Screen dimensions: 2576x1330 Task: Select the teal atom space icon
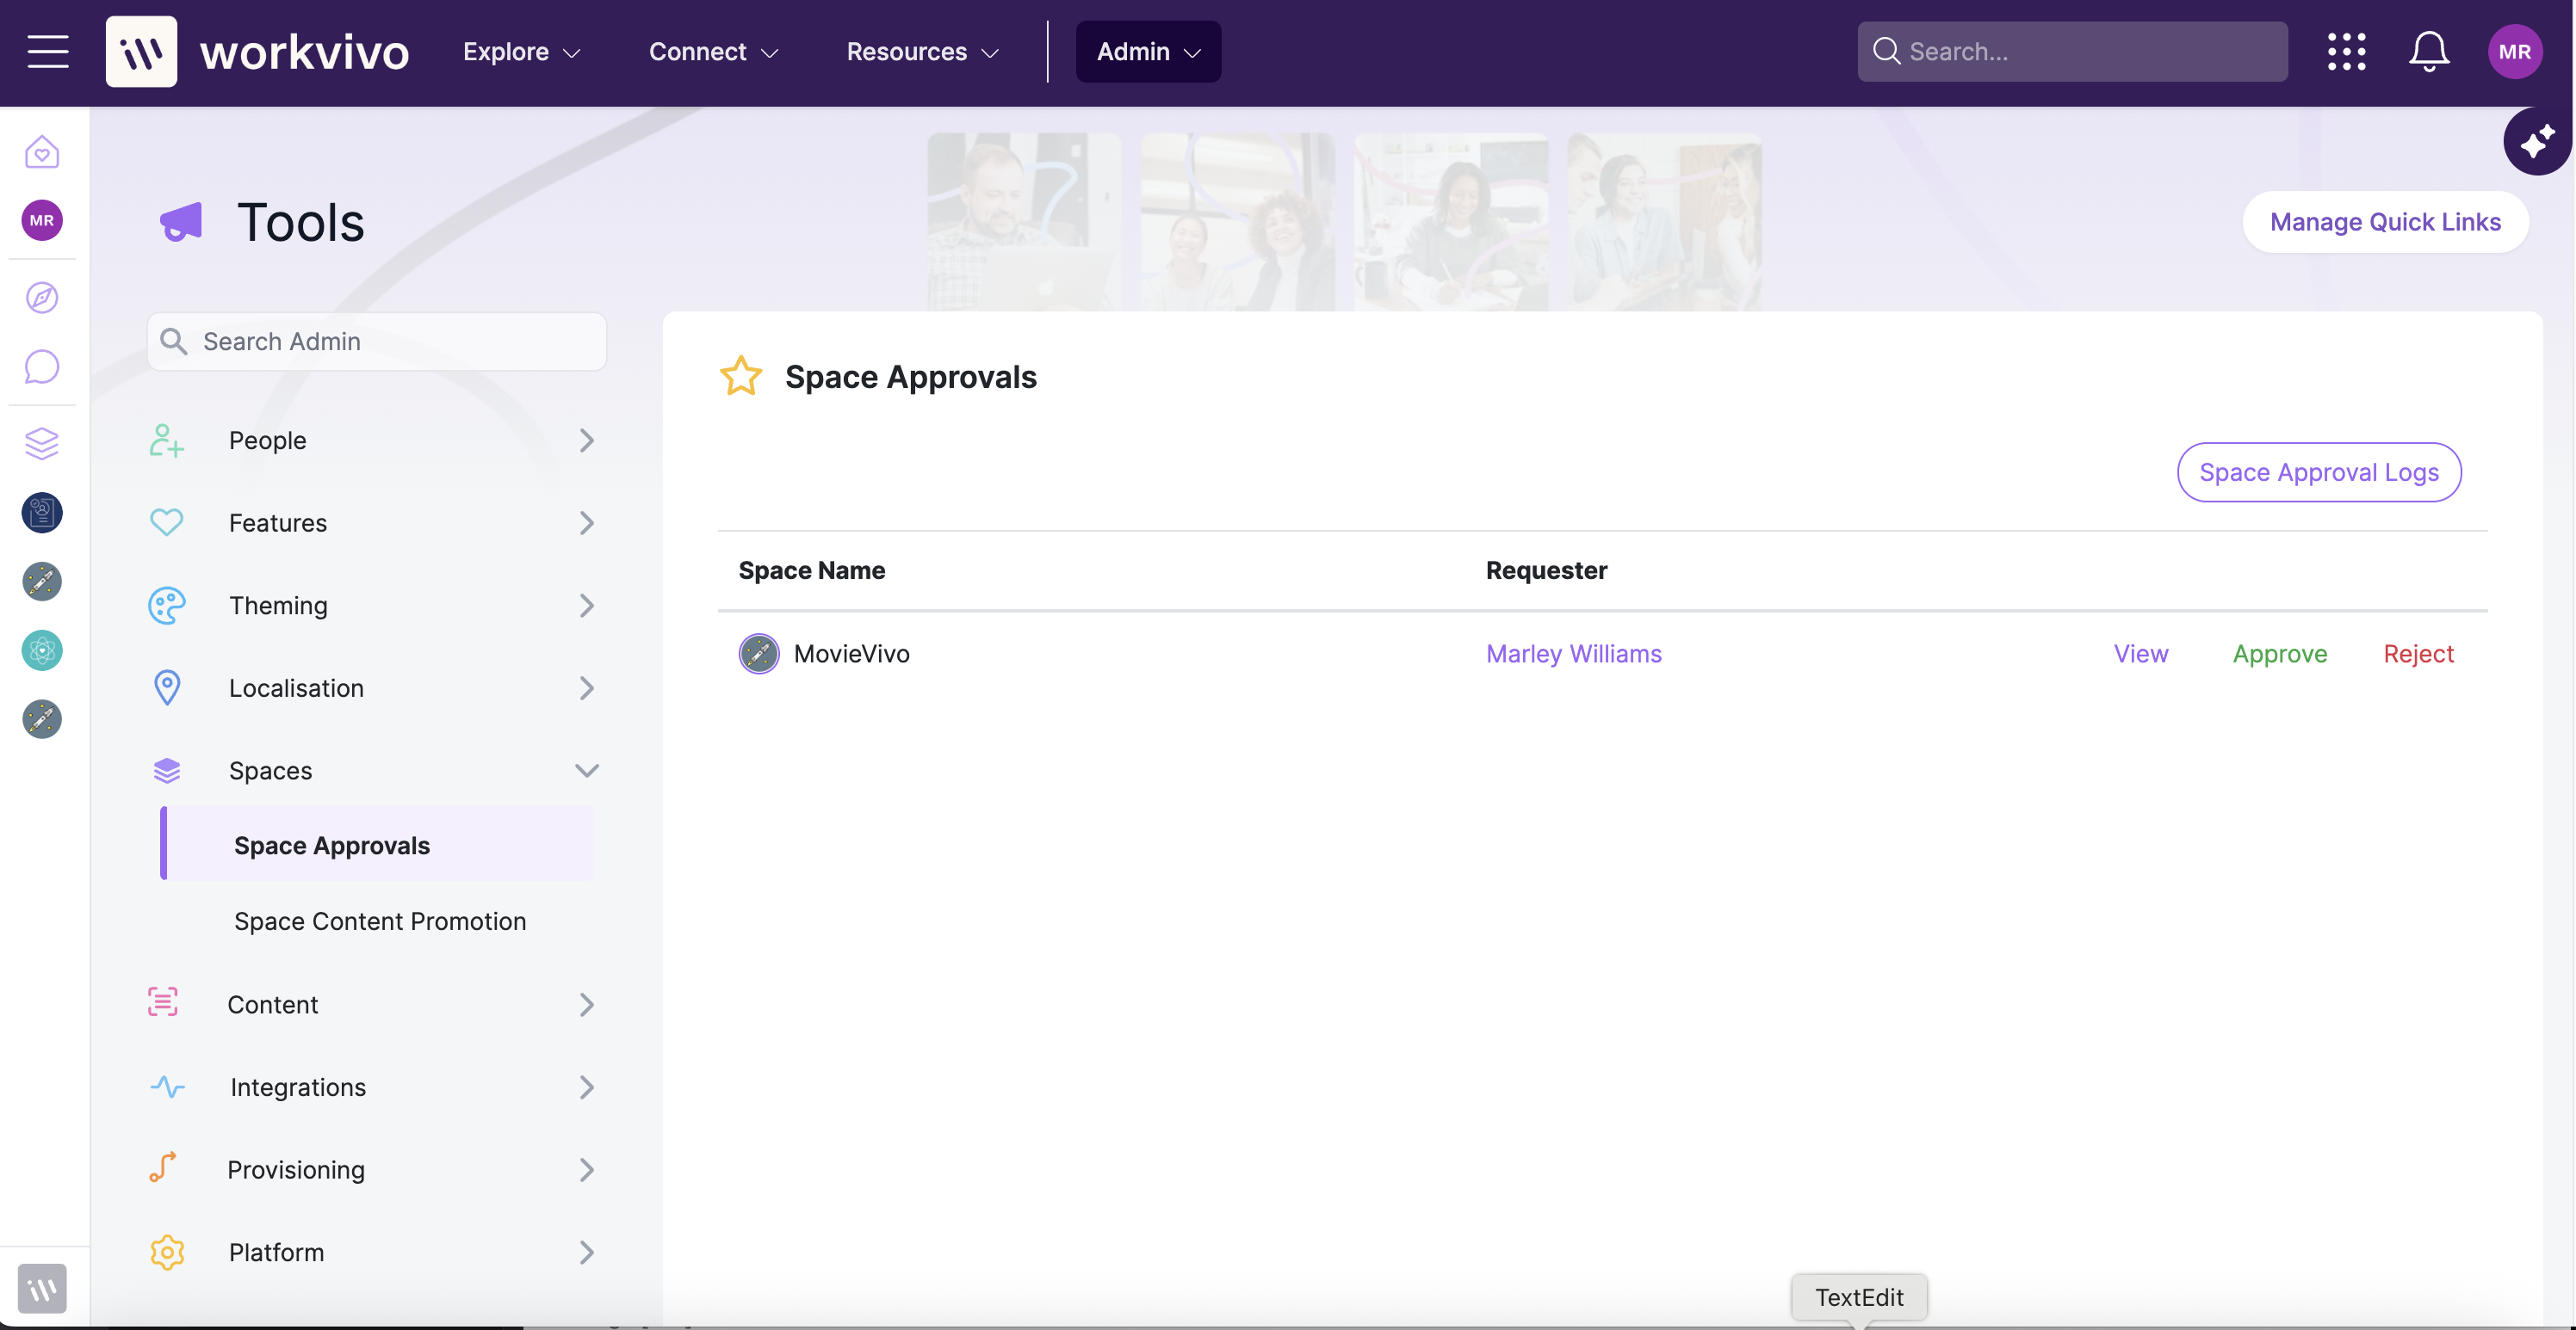(42, 650)
